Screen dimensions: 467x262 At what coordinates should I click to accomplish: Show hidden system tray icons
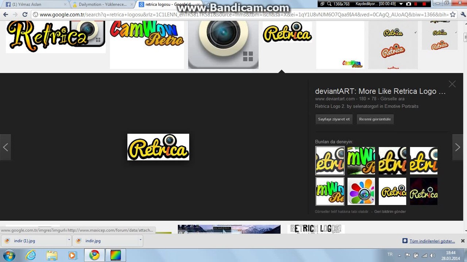click(400, 255)
